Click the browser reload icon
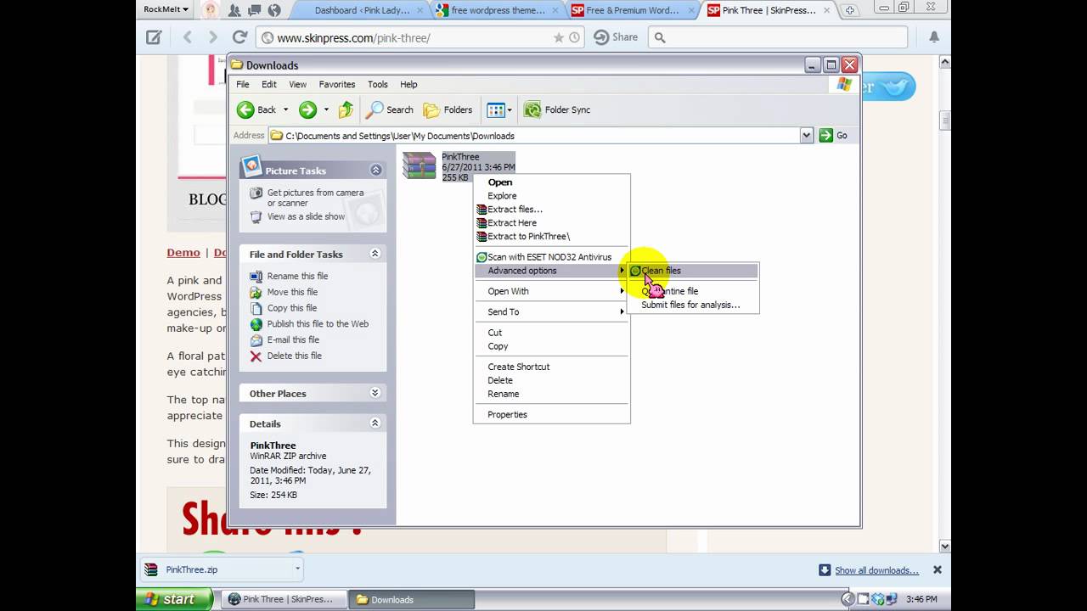1087x611 pixels. point(240,37)
